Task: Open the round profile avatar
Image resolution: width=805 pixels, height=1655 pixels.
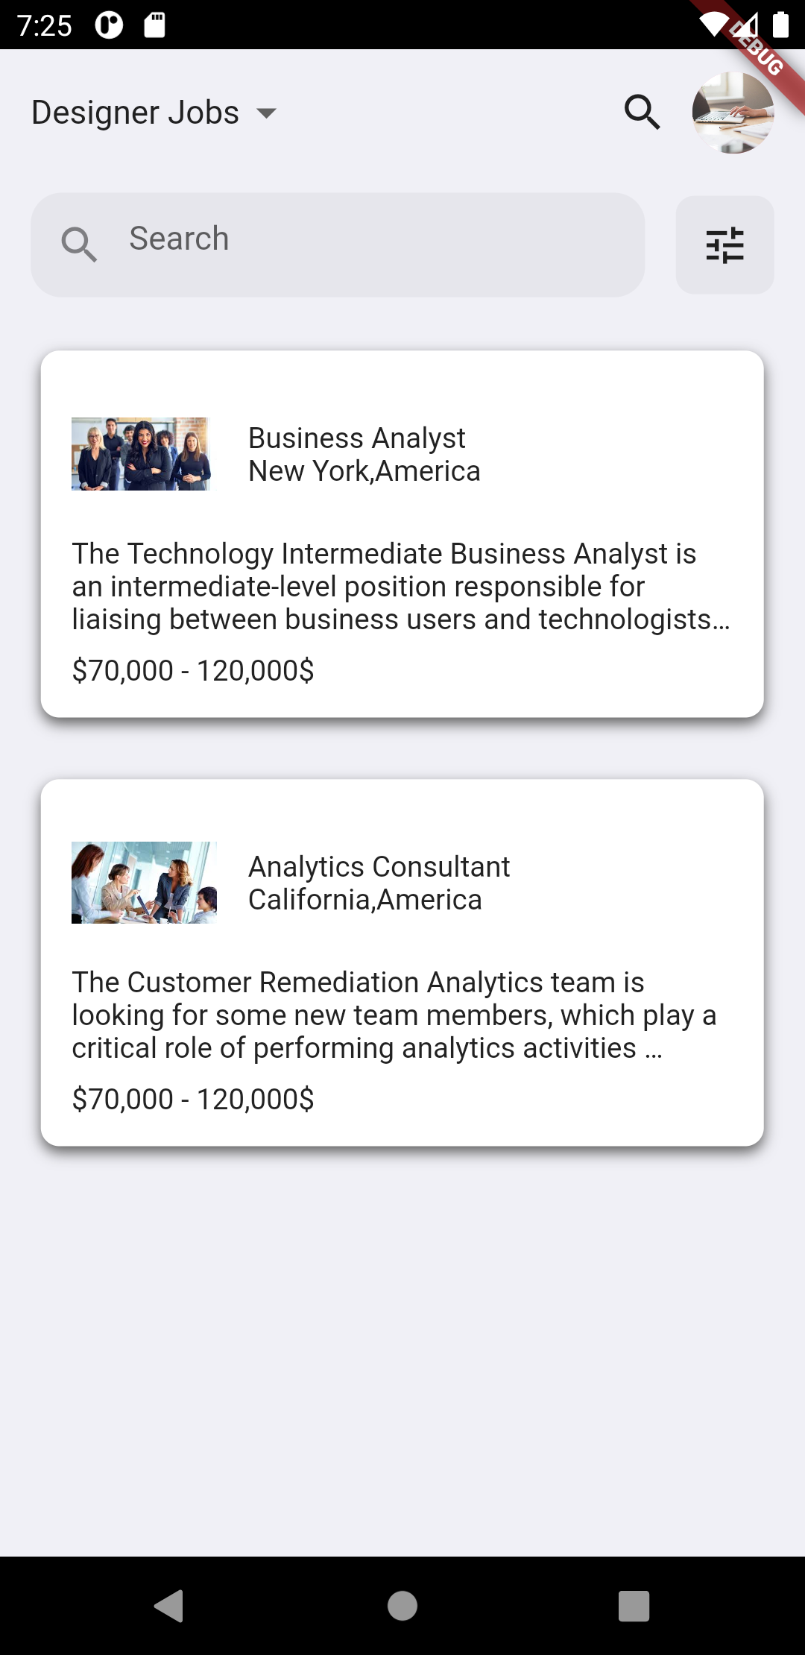Action: point(733,113)
